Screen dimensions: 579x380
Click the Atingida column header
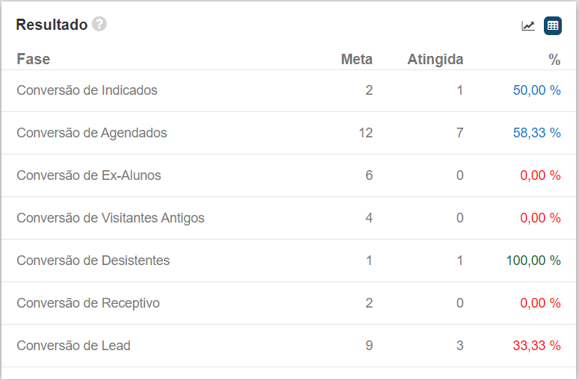click(x=435, y=60)
